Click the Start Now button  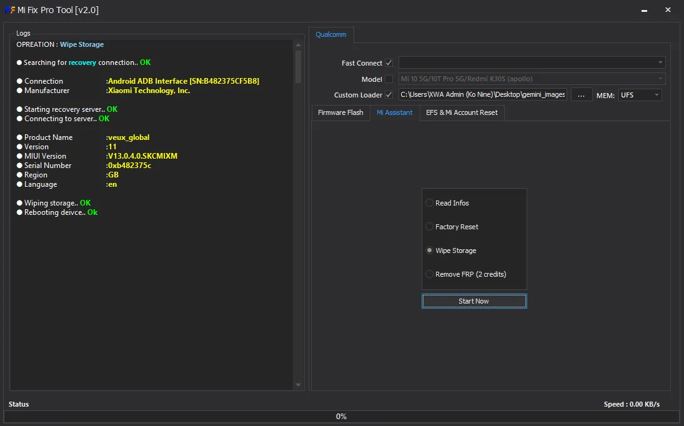click(x=474, y=301)
